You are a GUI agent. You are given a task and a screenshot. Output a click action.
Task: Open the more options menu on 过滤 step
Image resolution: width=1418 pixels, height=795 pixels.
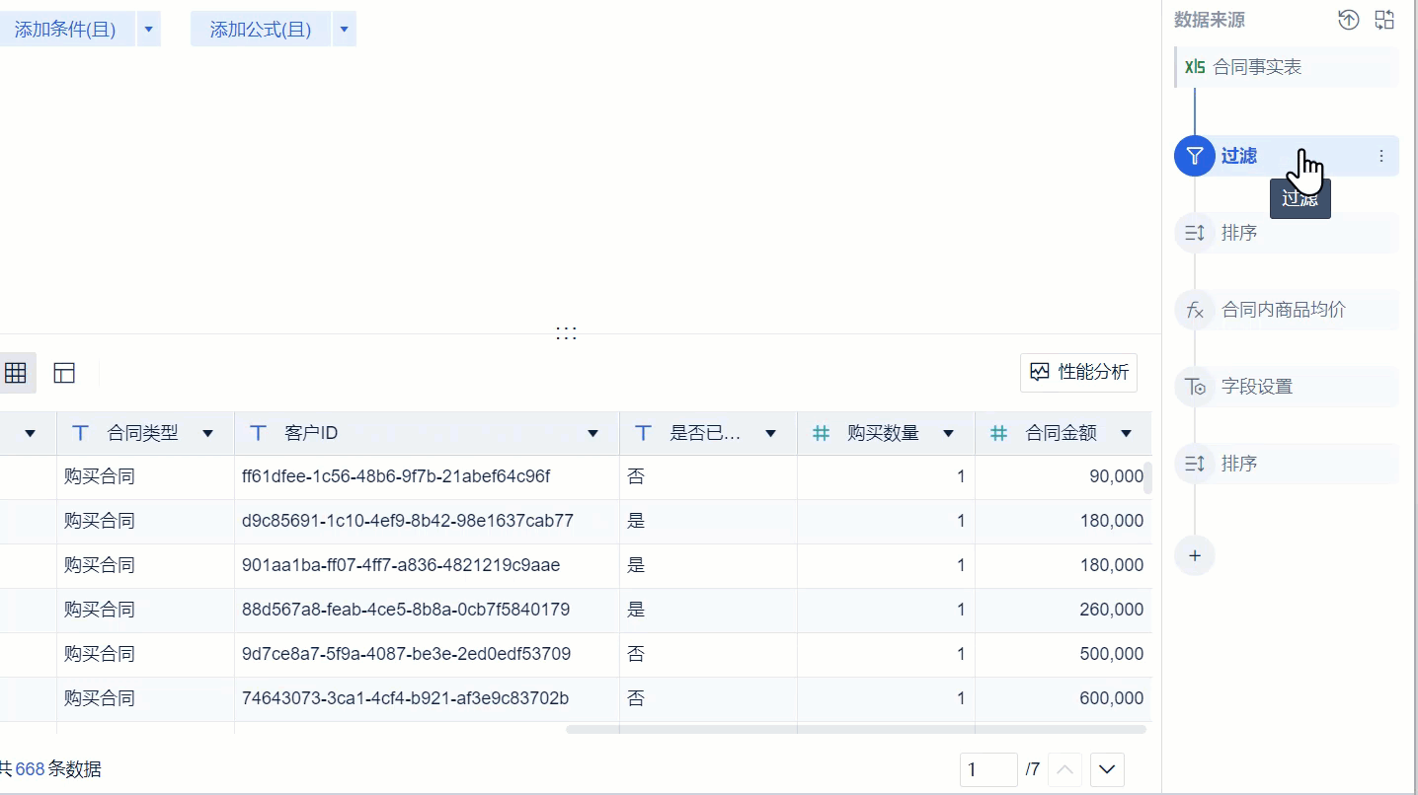point(1381,156)
